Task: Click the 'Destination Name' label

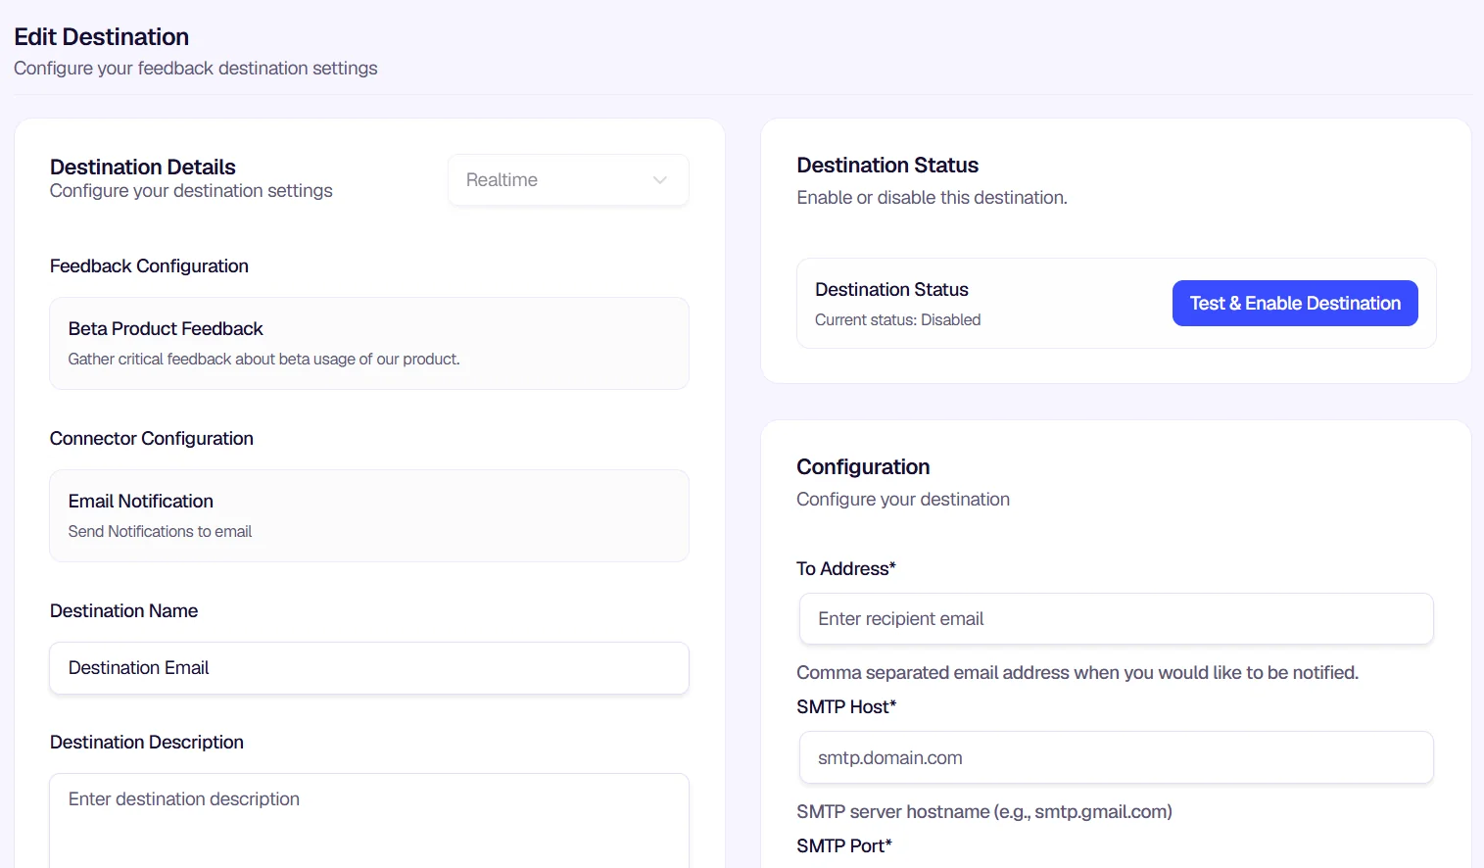Action: (x=124, y=611)
